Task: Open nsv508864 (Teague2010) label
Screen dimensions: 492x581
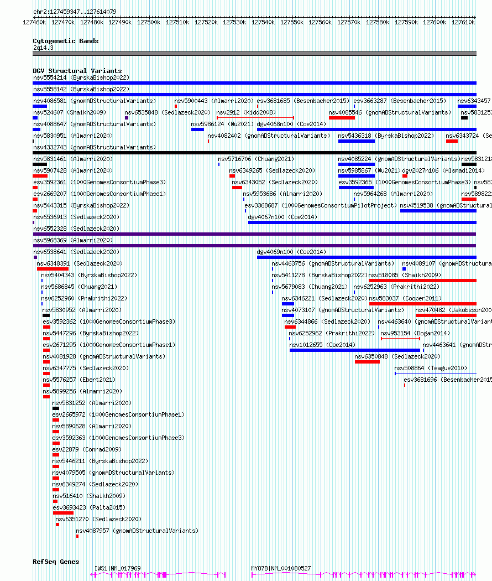Action: 431,369
